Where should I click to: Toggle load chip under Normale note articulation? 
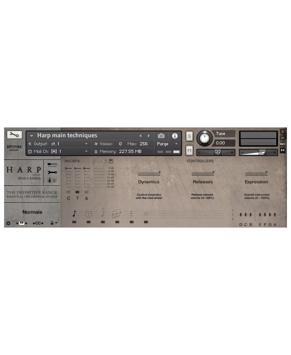74,222
